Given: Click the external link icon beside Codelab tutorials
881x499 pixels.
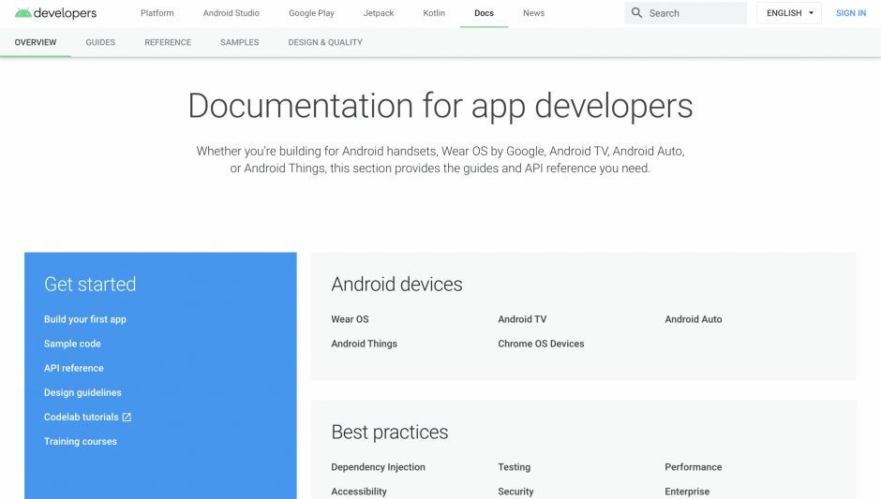Looking at the screenshot, I should click(x=127, y=417).
